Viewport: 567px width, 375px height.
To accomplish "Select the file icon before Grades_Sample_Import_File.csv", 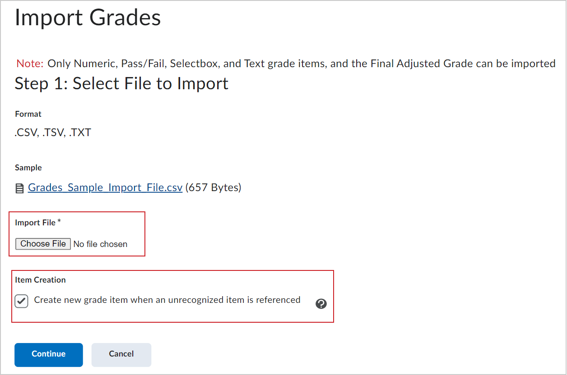I will 19,187.
